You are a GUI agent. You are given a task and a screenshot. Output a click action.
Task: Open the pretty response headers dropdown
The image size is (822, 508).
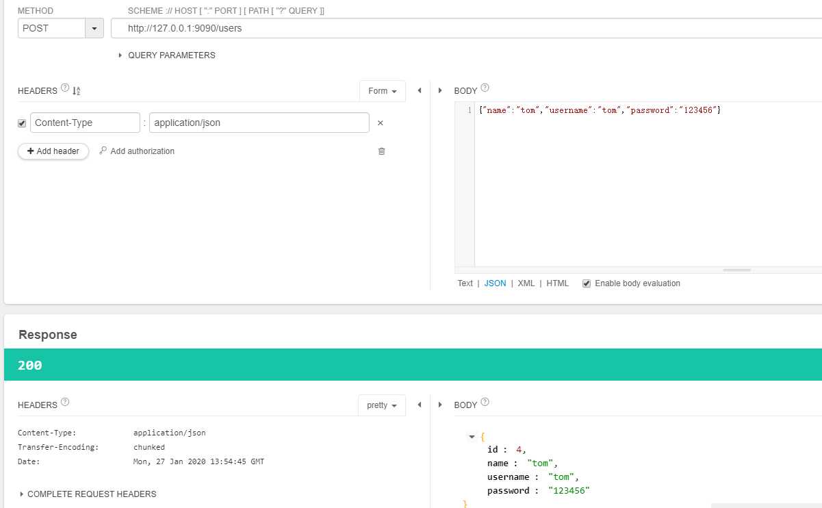pos(382,405)
